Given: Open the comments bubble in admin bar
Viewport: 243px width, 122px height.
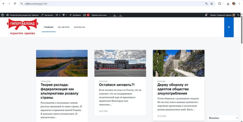Looking at the screenshot, I should 64,15.
